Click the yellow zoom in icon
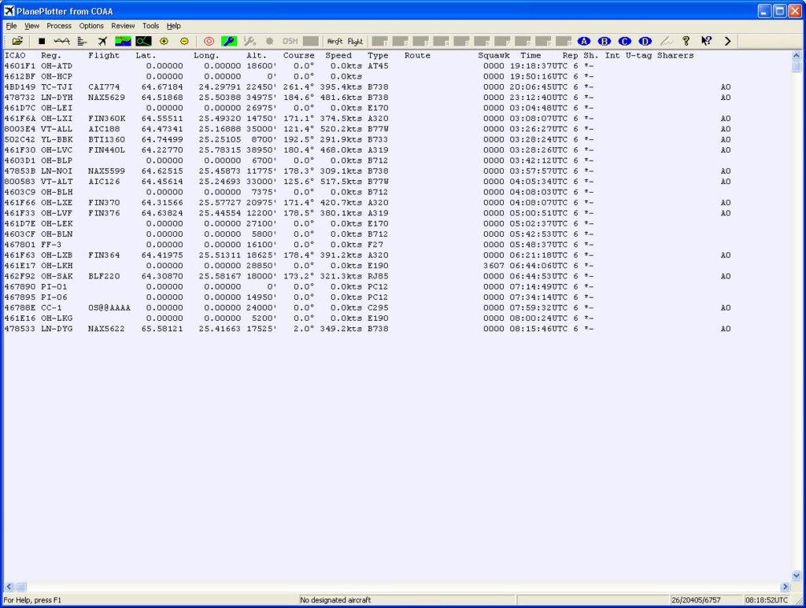This screenshot has height=608, width=806. pos(164,41)
